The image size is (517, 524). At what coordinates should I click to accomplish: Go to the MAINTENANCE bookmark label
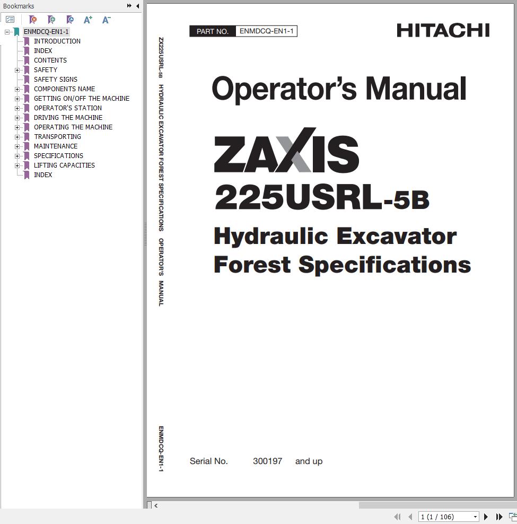tap(56, 146)
